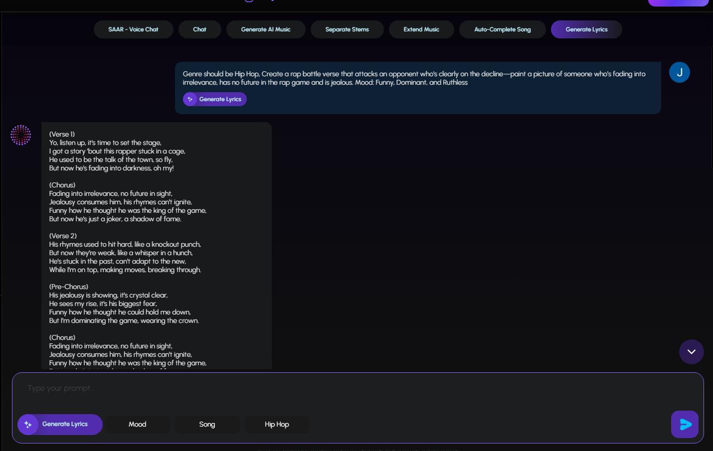Open the Hip Hop genre selector
This screenshot has height=451, width=713.
pos(277,425)
